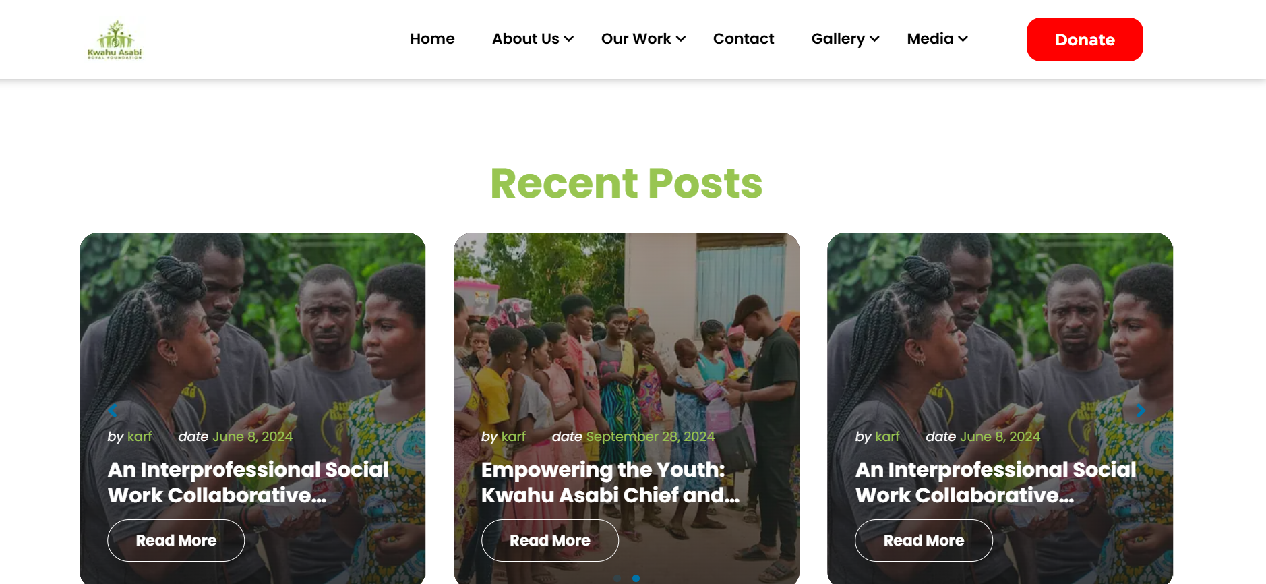The image size is (1266, 584).
Task: Read More on the third post card
Action: tap(924, 540)
